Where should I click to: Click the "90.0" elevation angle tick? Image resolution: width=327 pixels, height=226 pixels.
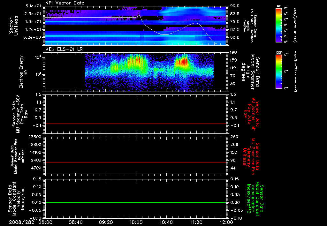235,6
